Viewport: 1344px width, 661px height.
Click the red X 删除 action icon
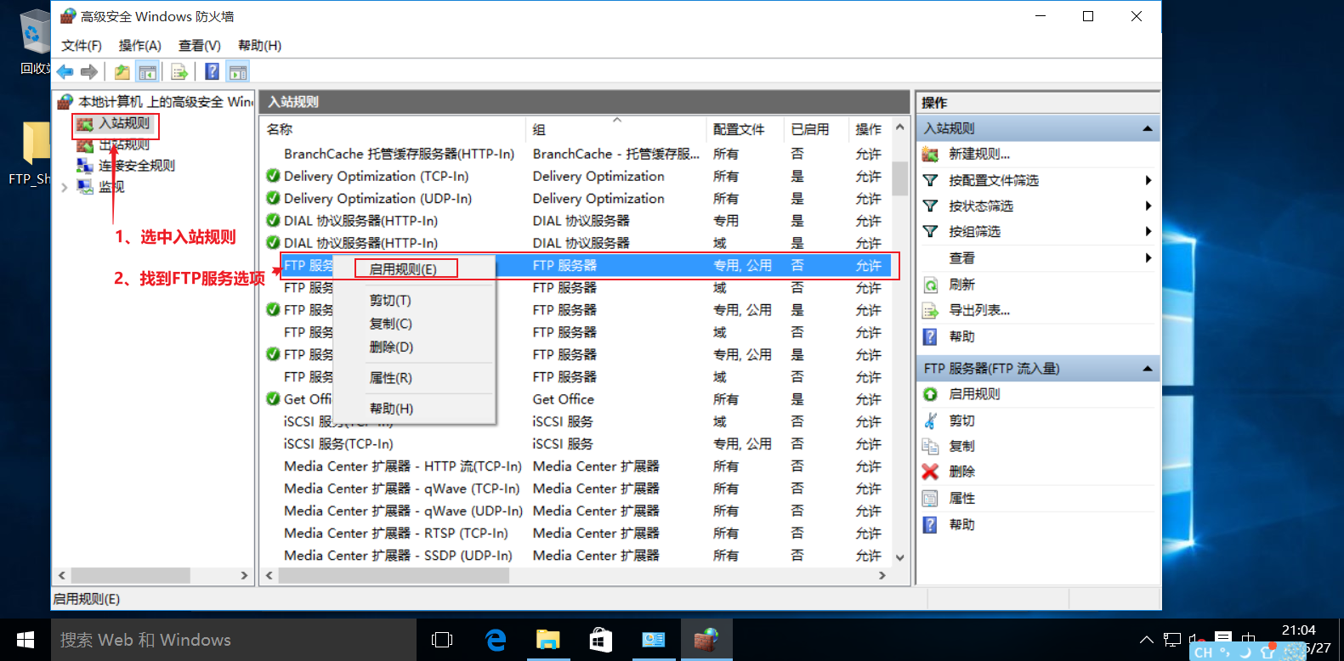tap(931, 472)
